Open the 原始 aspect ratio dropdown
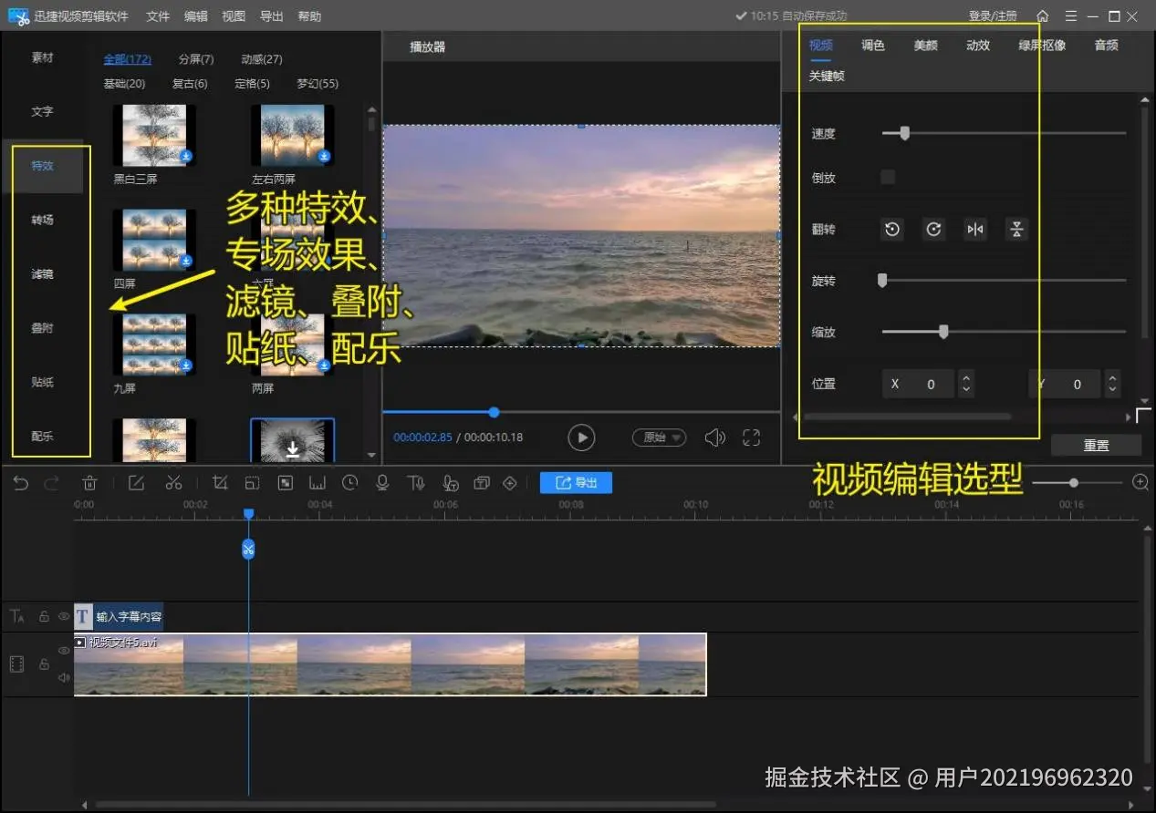Screen dimensions: 1156x813 659,437
